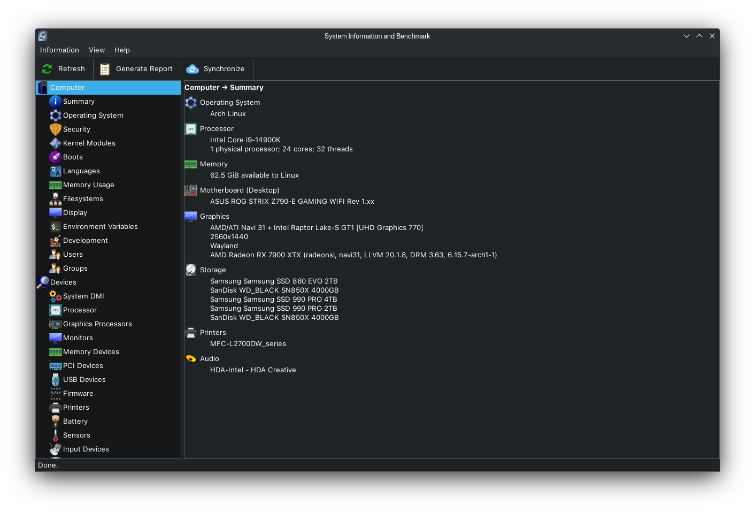This screenshot has height=513, width=755.
Task: Click the 2560x1440 resolution text
Action: click(229, 236)
